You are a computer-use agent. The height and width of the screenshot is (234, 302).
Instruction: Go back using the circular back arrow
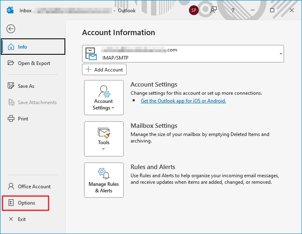click(11, 29)
